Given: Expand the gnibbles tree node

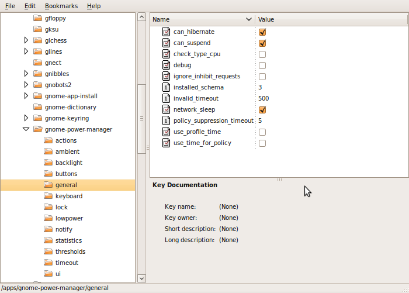Looking at the screenshot, I should pyautogui.click(x=26, y=73).
